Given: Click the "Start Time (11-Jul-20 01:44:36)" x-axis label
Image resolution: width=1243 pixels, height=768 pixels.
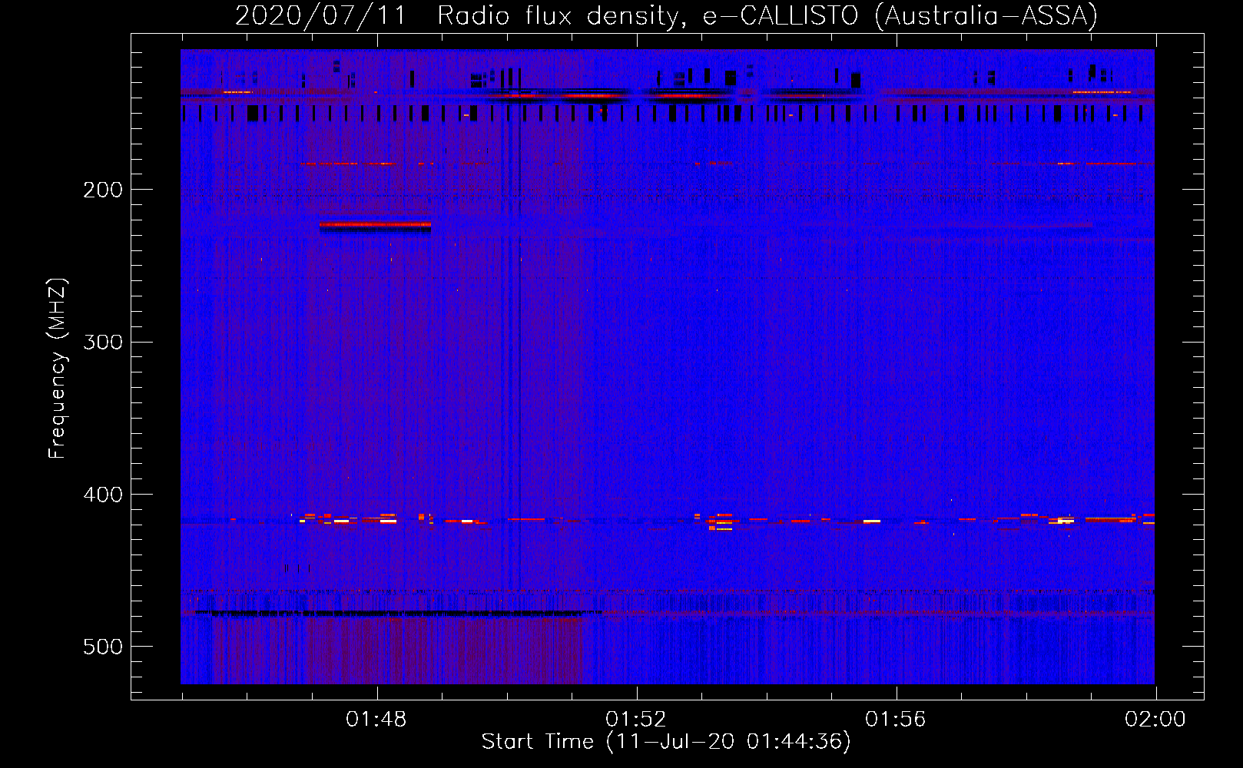Looking at the screenshot, I should pyautogui.click(x=666, y=742).
